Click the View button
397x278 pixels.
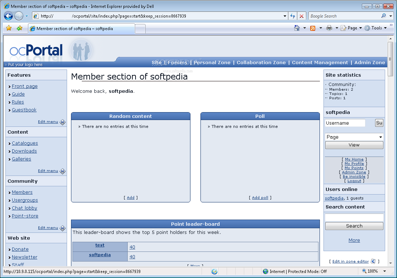(x=354, y=145)
